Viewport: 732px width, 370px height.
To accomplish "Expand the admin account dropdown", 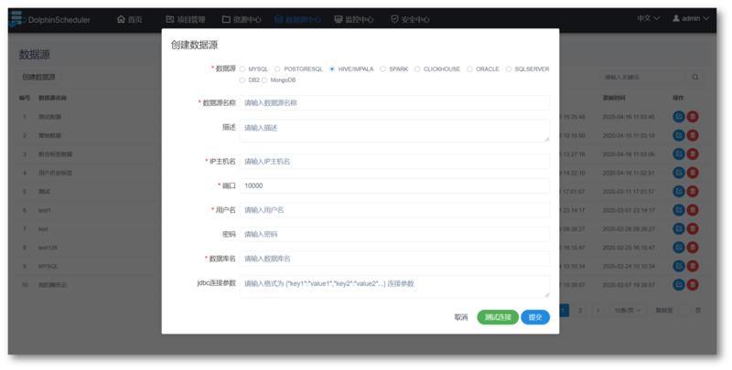I will 691,19.
